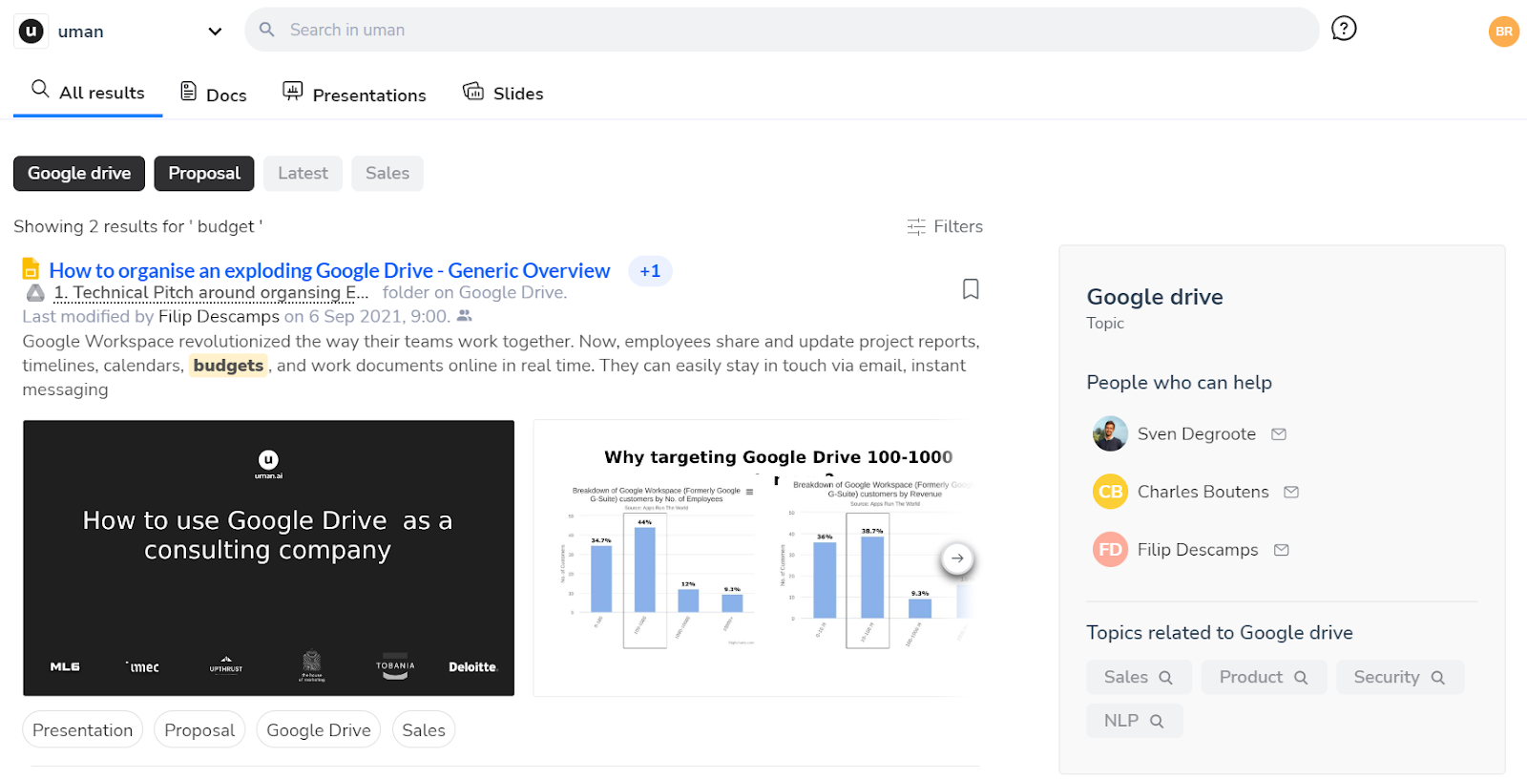Open Sven Degroote's profile
The image size is (1527, 779).
pos(1196,433)
